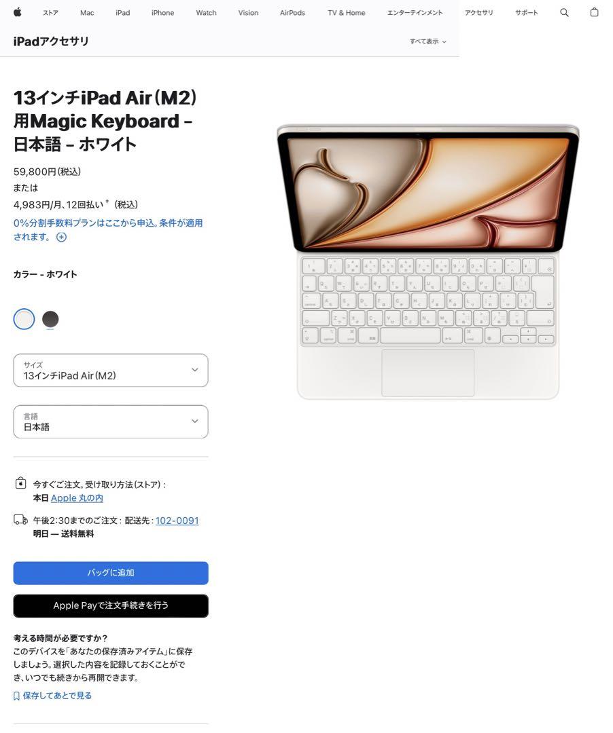Screen dimensions: 613x733
Task: Click the バッグに追加 button
Action: point(111,573)
